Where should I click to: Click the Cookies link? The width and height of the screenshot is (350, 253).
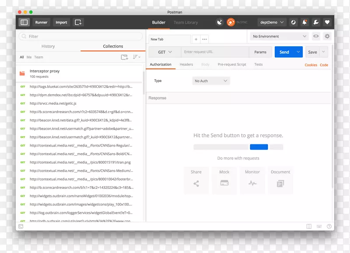[311, 65]
